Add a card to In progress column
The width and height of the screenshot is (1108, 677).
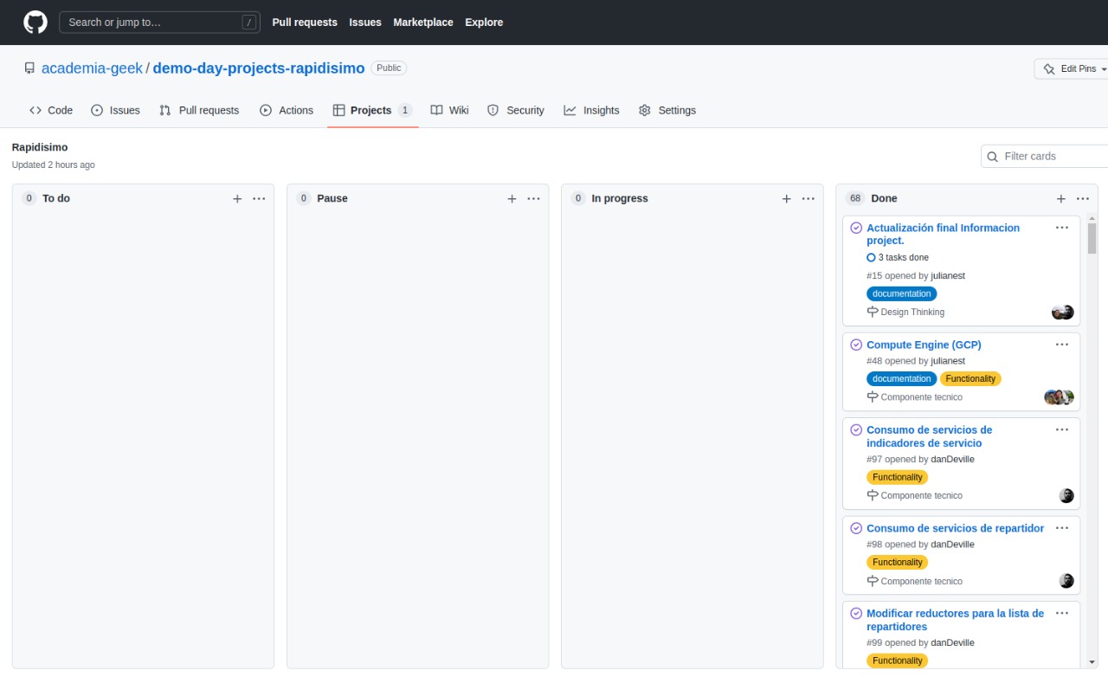coord(786,198)
